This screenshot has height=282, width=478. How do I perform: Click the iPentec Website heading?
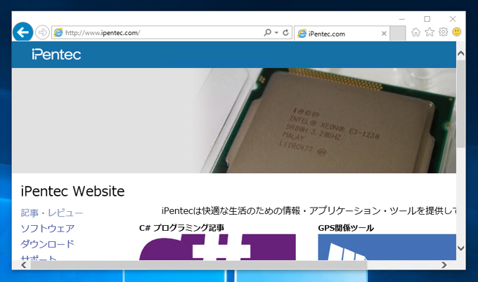72,192
